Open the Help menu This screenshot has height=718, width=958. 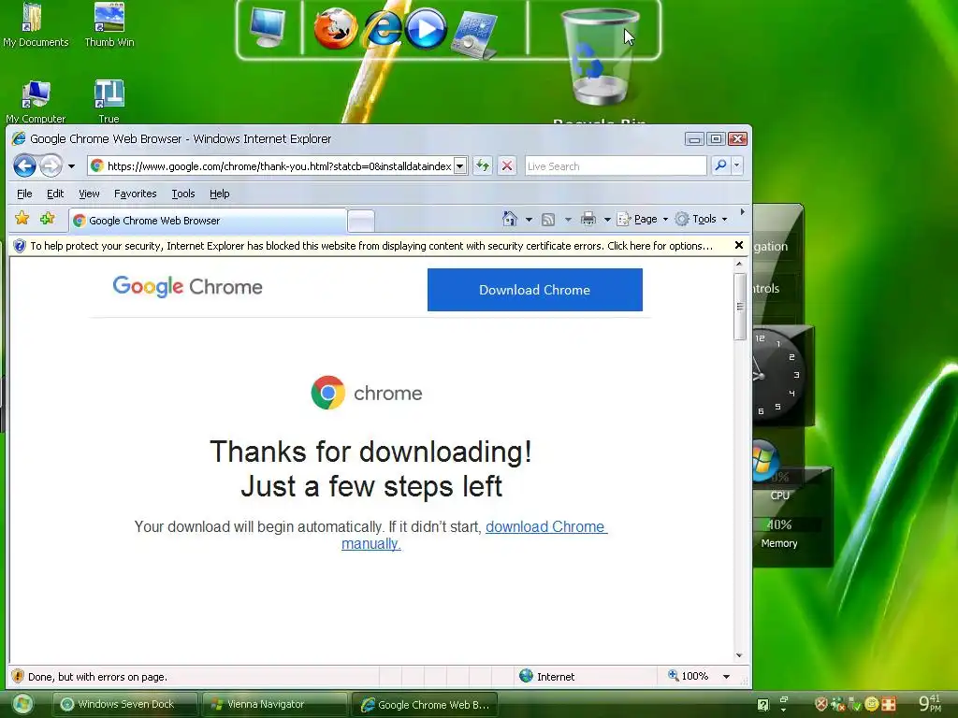tap(219, 194)
